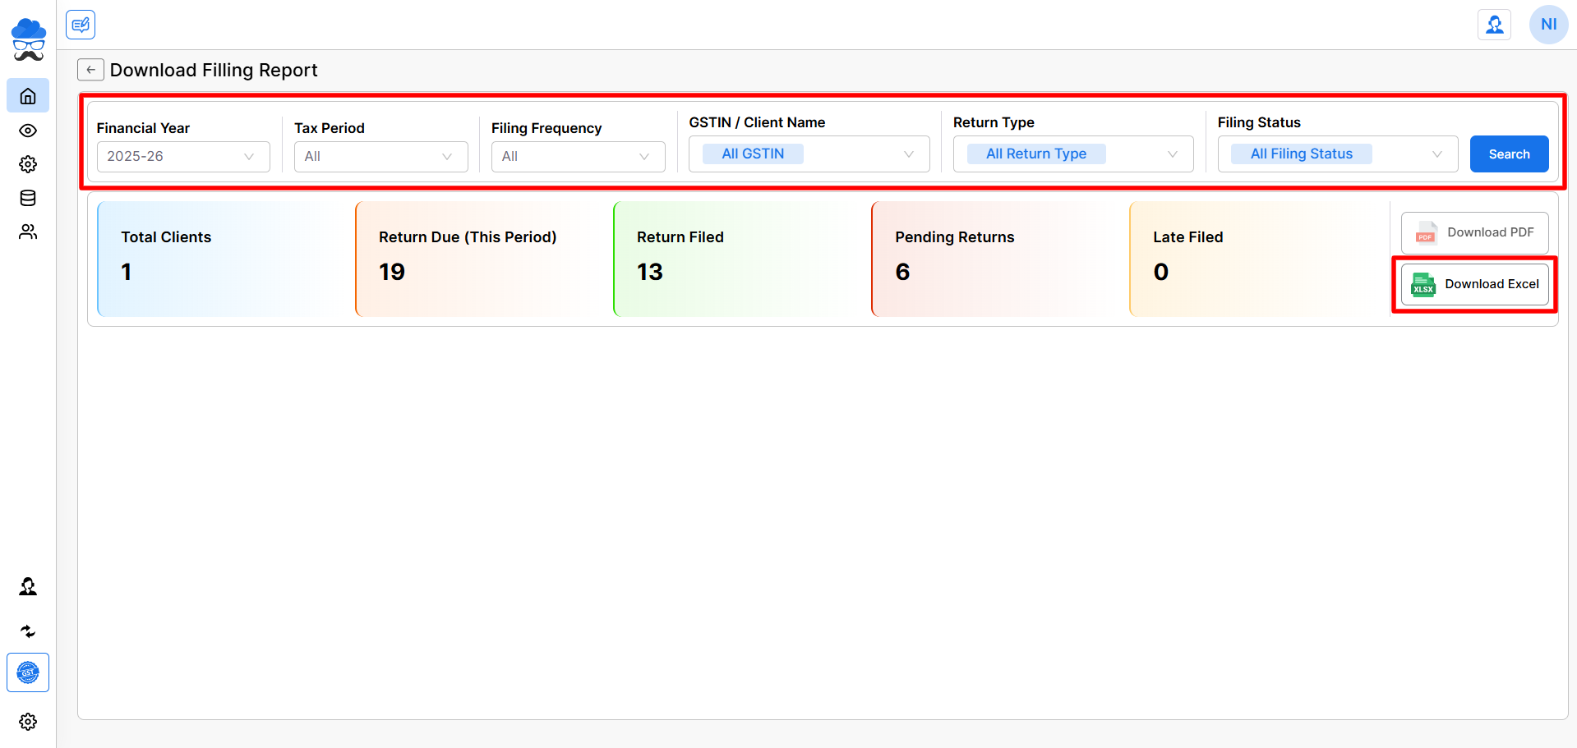Expand the Return Type dropdown
1577x748 pixels.
point(1072,154)
